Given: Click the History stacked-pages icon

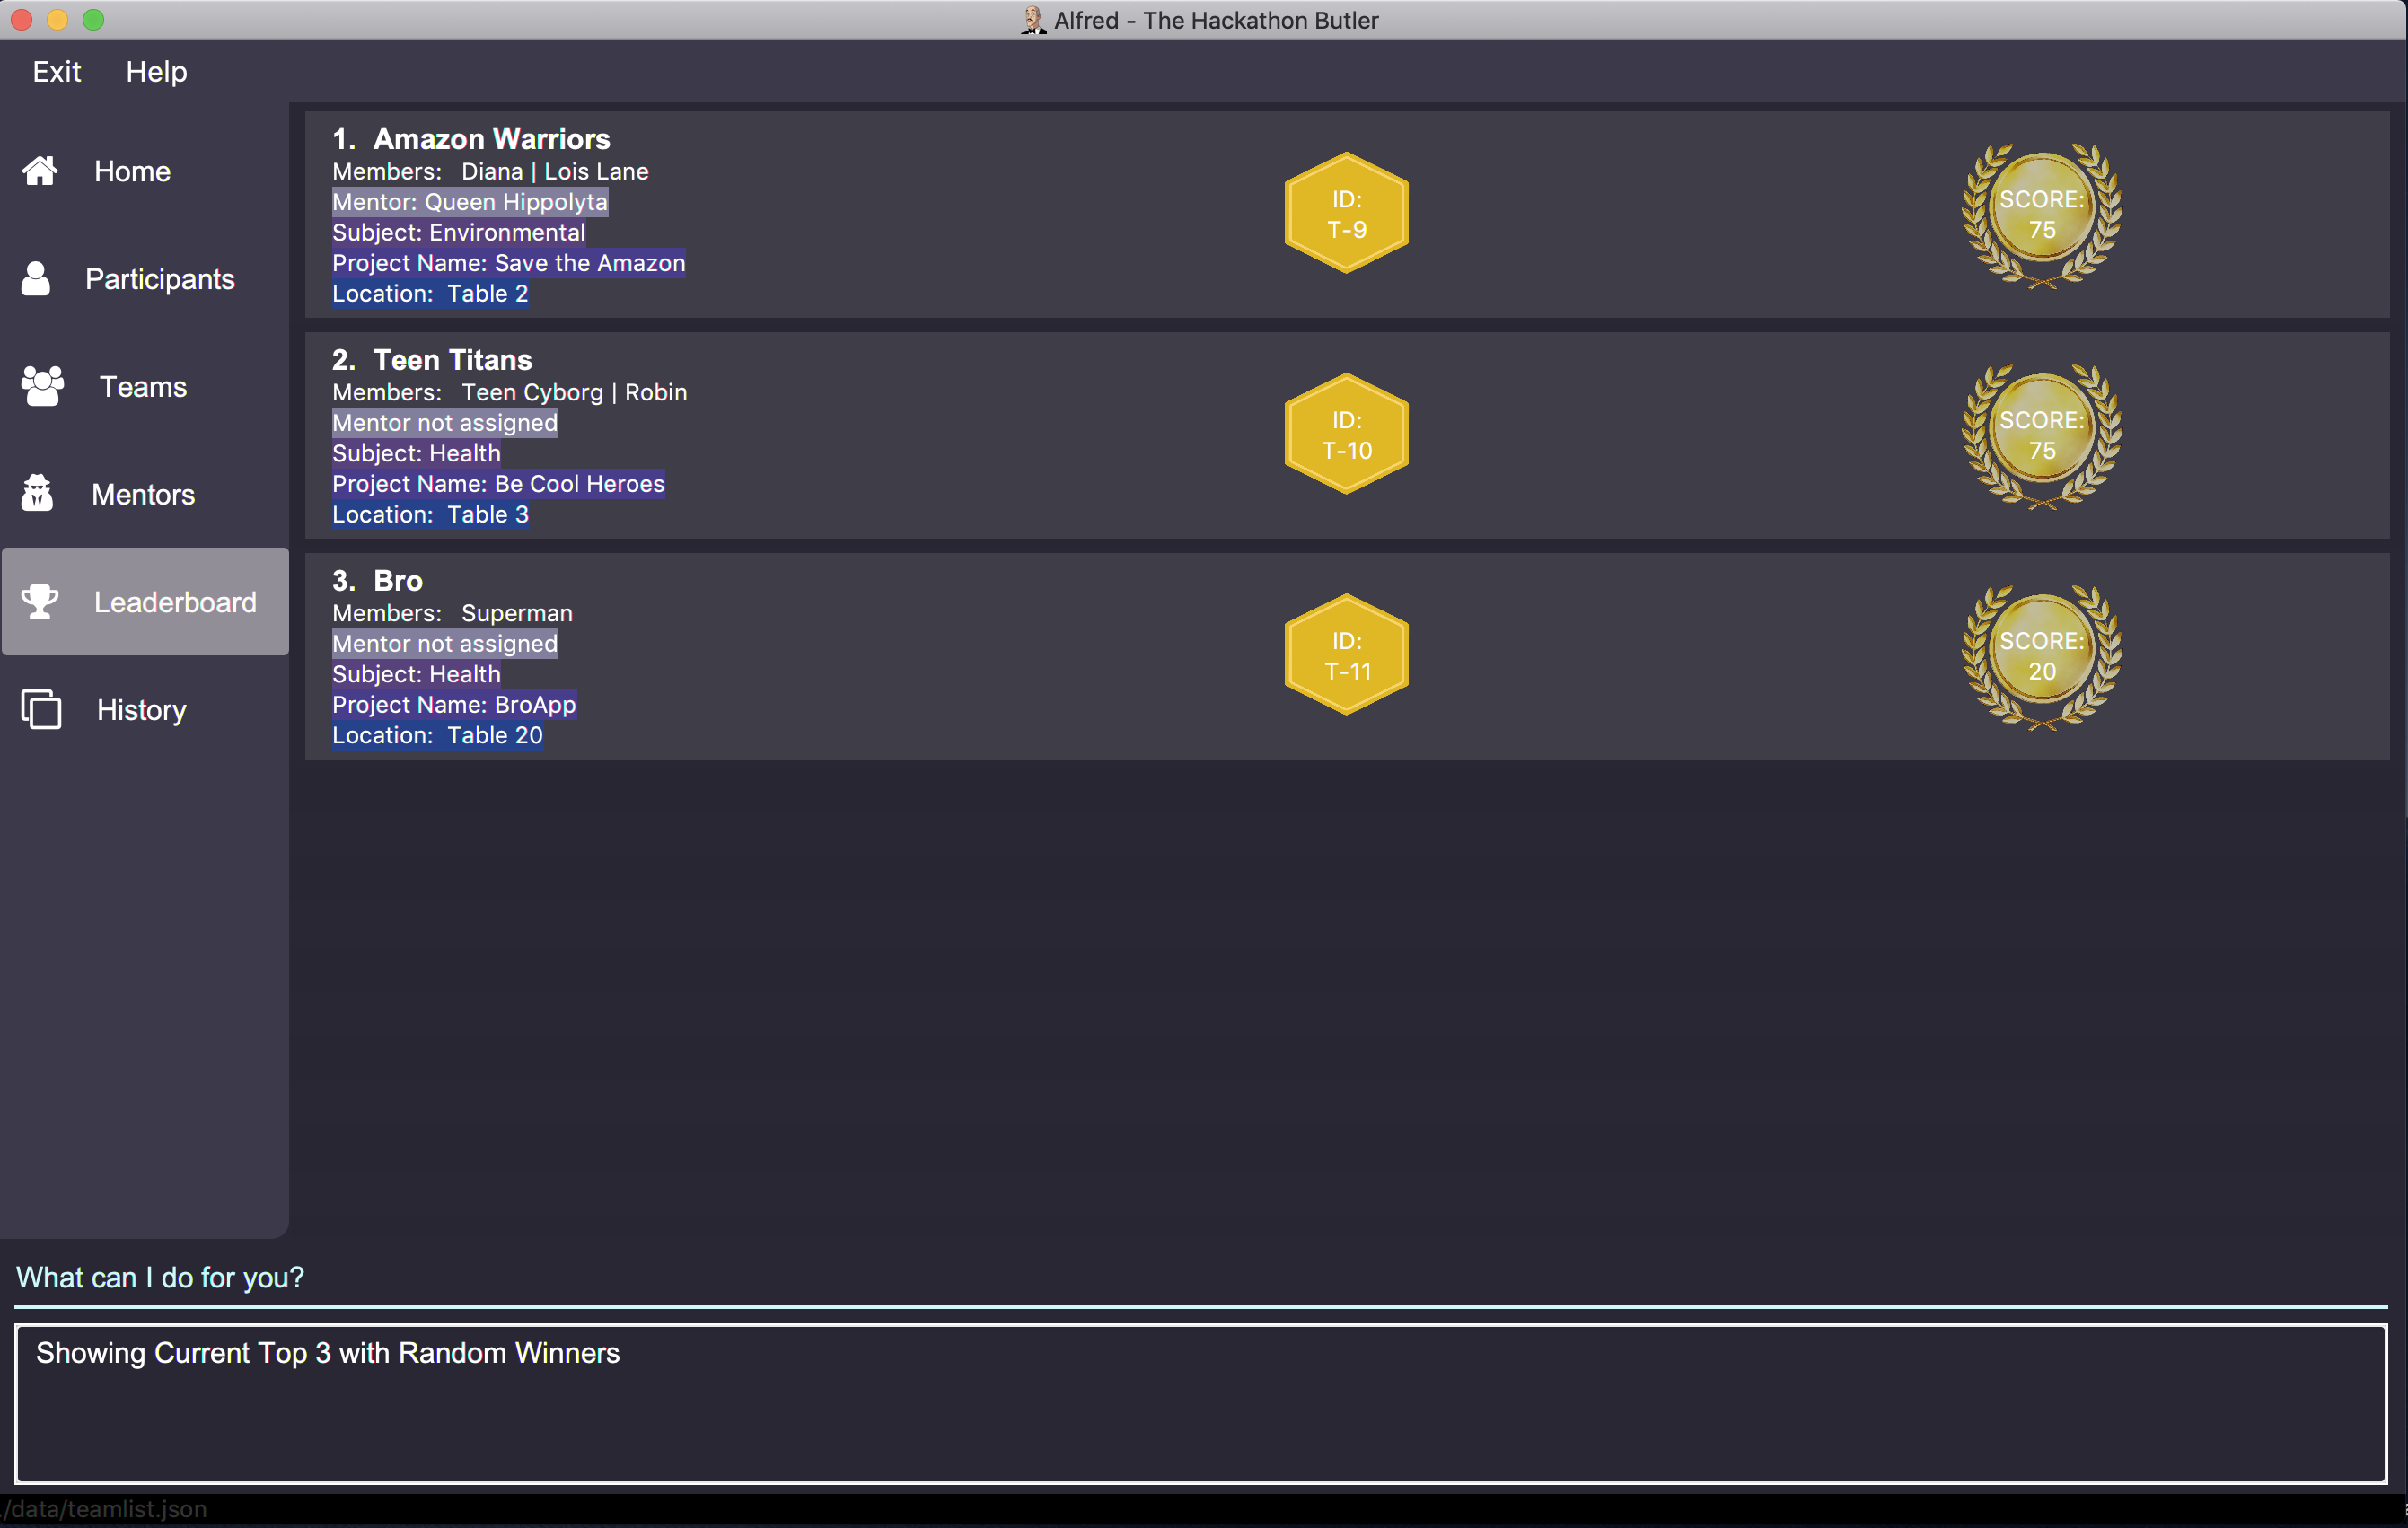Looking at the screenshot, I should 41,709.
